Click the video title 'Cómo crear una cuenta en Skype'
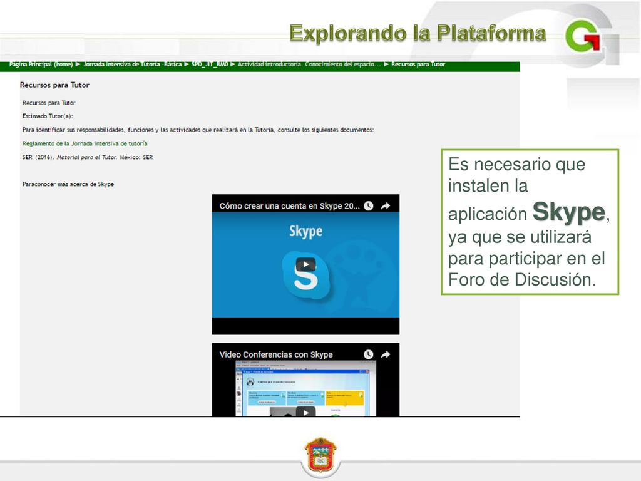This screenshot has height=481, width=641. [x=289, y=205]
